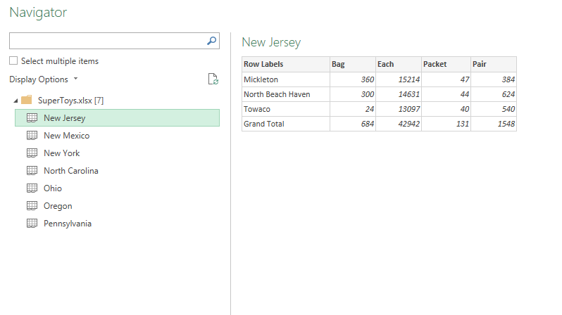This screenshot has height=315, width=562.
Task: Click the Pair column header
Action: click(x=494, y=64)
